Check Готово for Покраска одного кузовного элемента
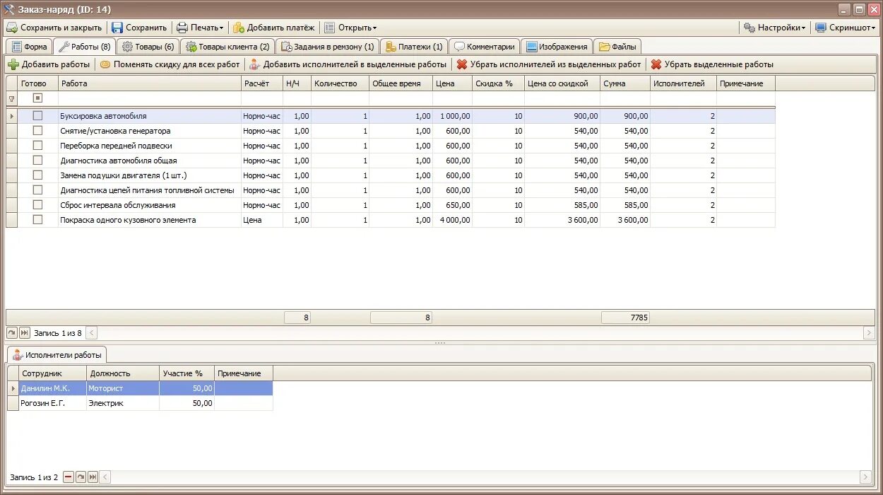 click(38, 219)
